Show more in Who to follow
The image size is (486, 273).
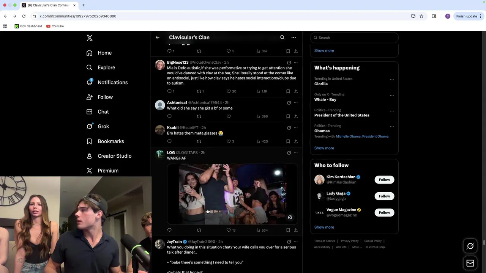[x=324, y=227]
